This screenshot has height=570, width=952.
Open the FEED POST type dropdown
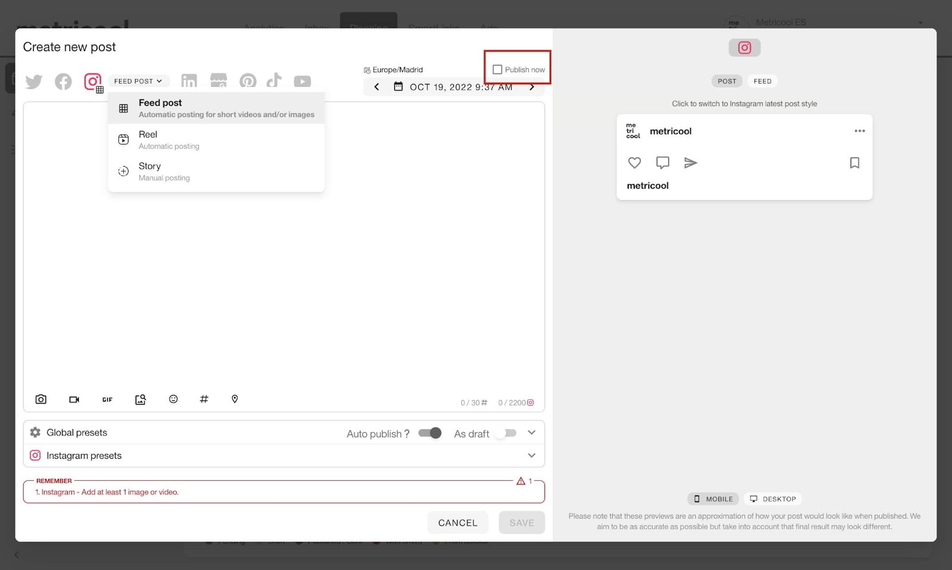pyautogui.click(x=139, y=81)
